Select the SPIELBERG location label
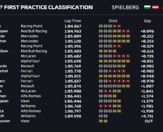 coord(125,8)
